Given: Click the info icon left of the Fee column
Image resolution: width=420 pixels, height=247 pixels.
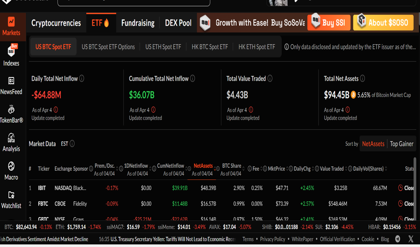Looking at the screenshot, I should click(x=250, y=169).
